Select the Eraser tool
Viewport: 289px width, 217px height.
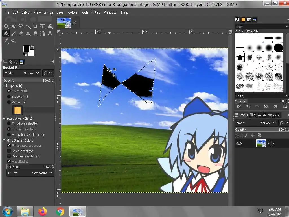pyautogui.click(x=20, y=33)
